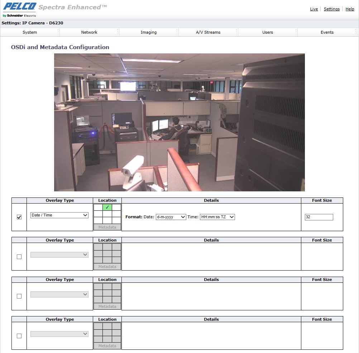Viewport: 359px width, 353px height.
Task: Open the second row Overlay Type dropdown
Action: [59, 254]
